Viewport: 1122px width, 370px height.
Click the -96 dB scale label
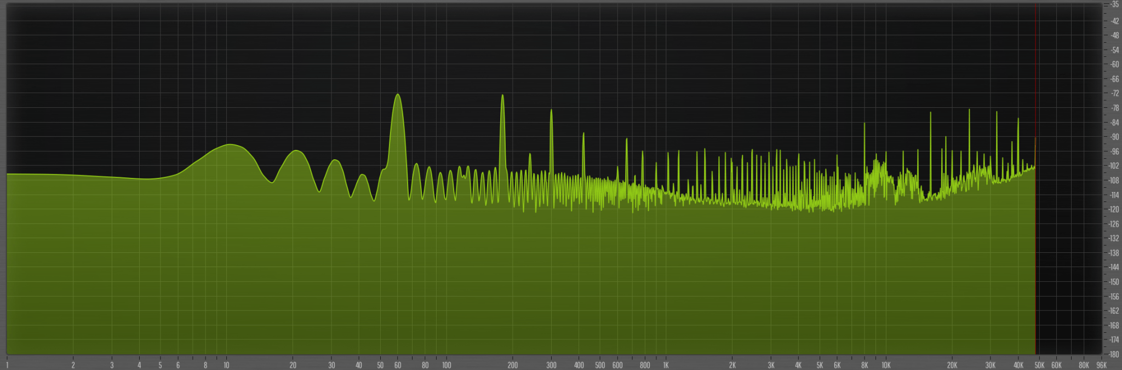1114,151
